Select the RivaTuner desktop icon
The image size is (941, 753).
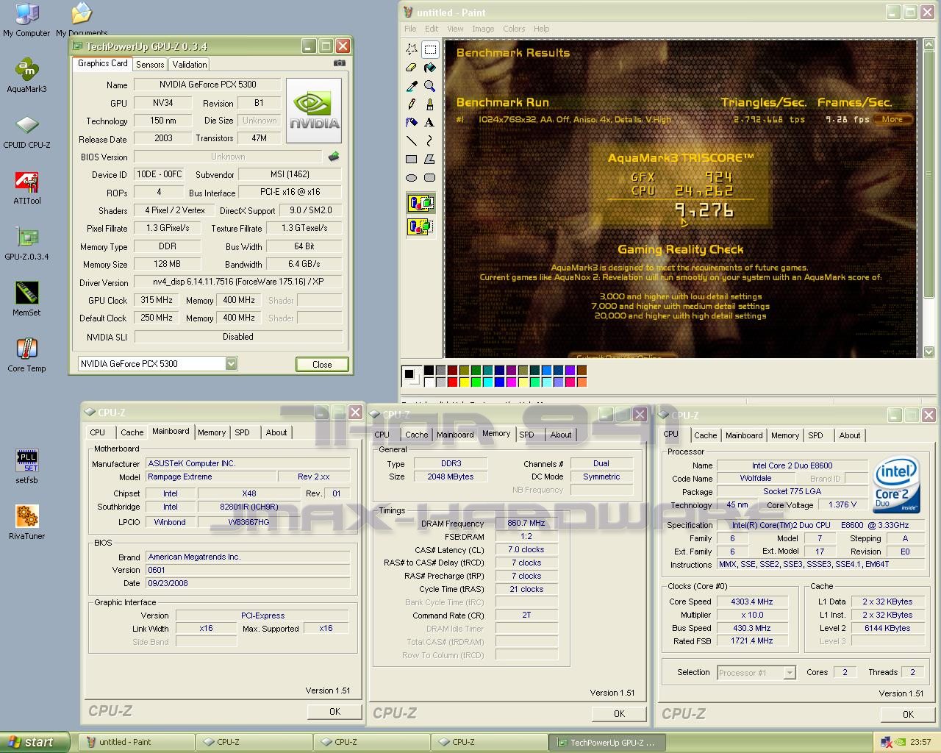pyautogui.click(x=26, y=523)
